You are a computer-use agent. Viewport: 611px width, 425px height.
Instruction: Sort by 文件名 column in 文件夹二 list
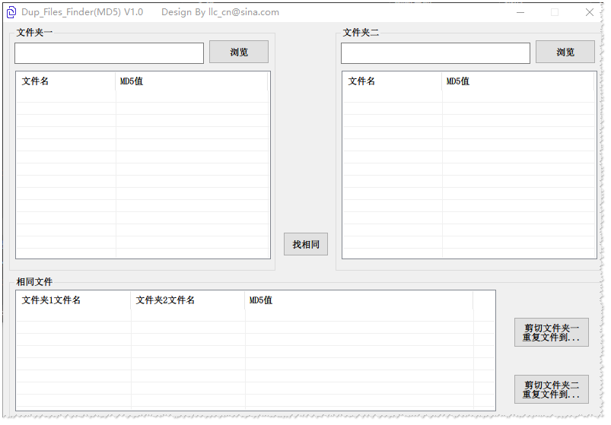[393, 81]
